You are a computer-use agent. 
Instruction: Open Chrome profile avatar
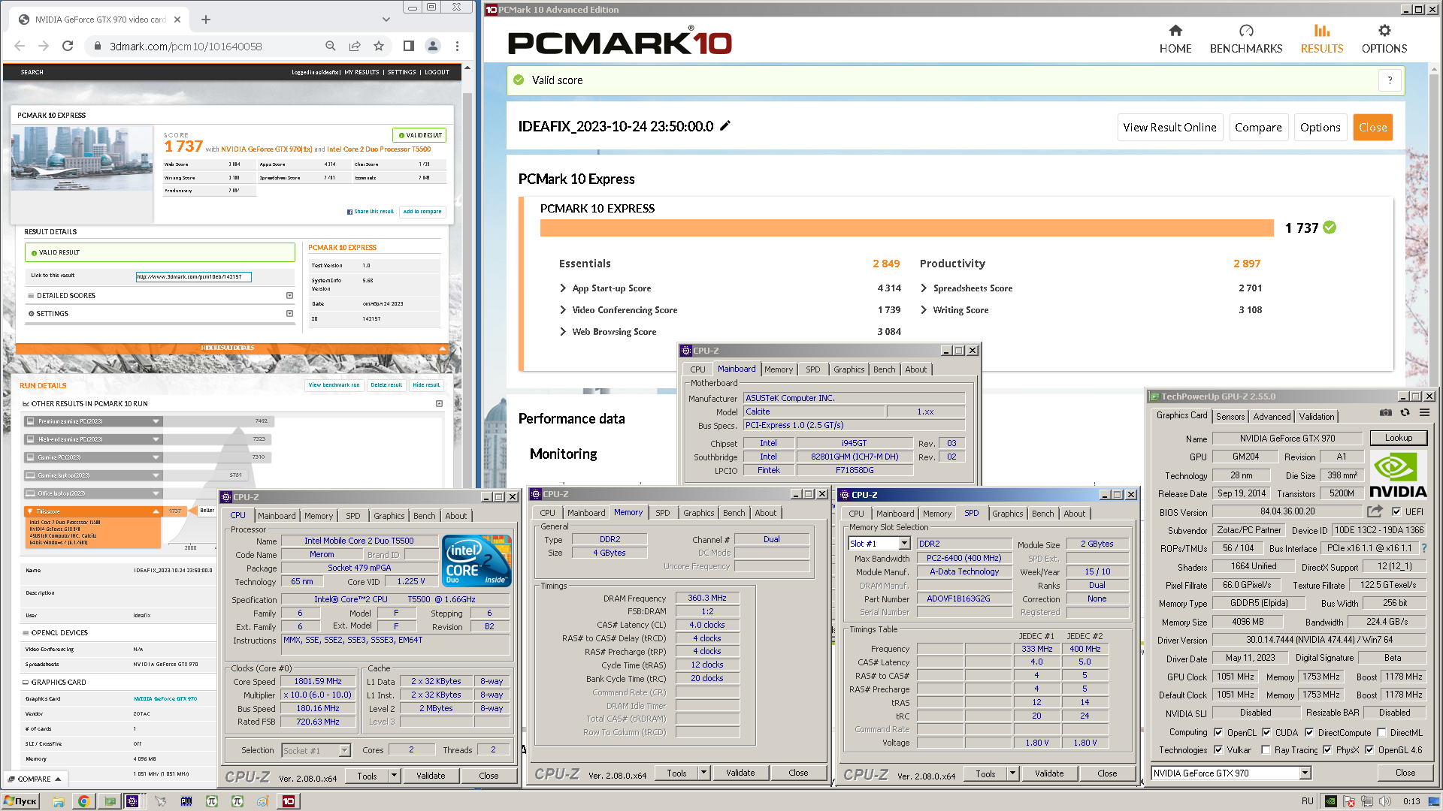point(433,46)
